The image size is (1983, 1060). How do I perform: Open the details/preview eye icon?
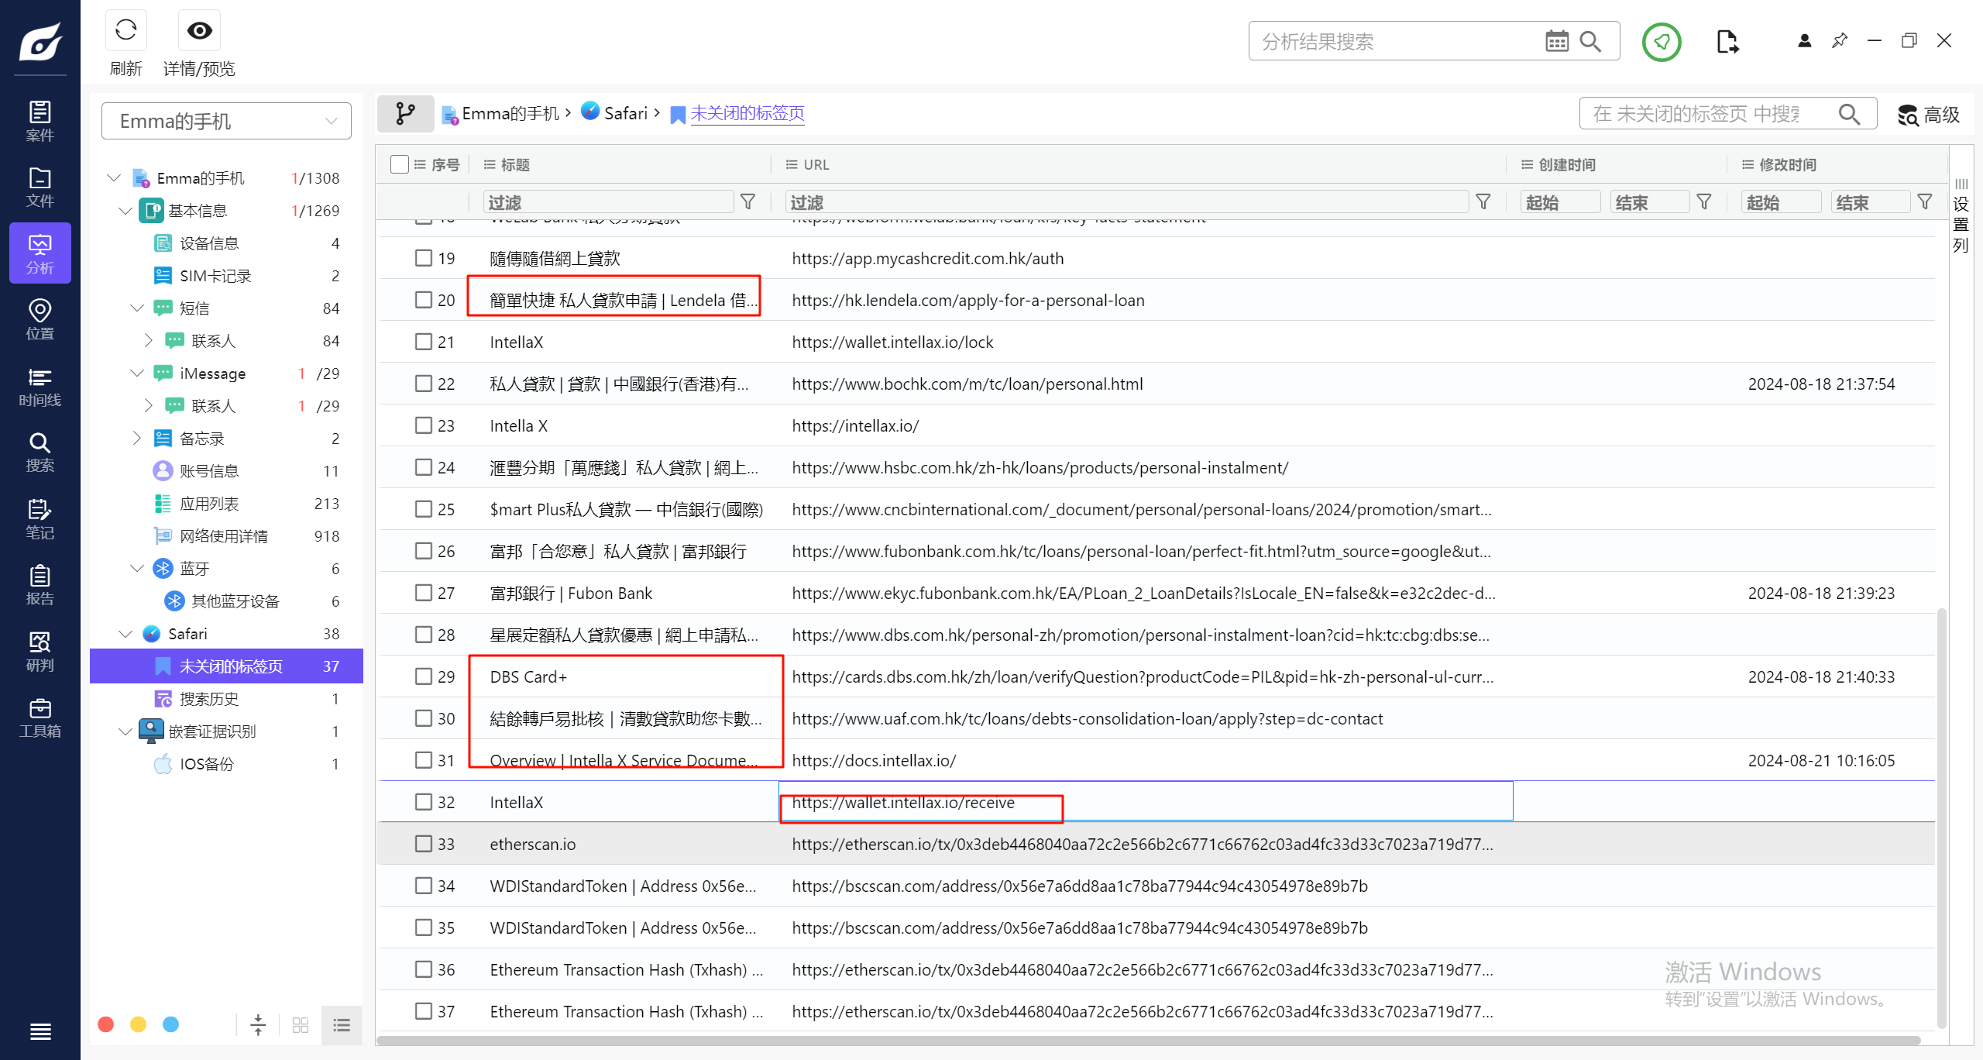199,31
